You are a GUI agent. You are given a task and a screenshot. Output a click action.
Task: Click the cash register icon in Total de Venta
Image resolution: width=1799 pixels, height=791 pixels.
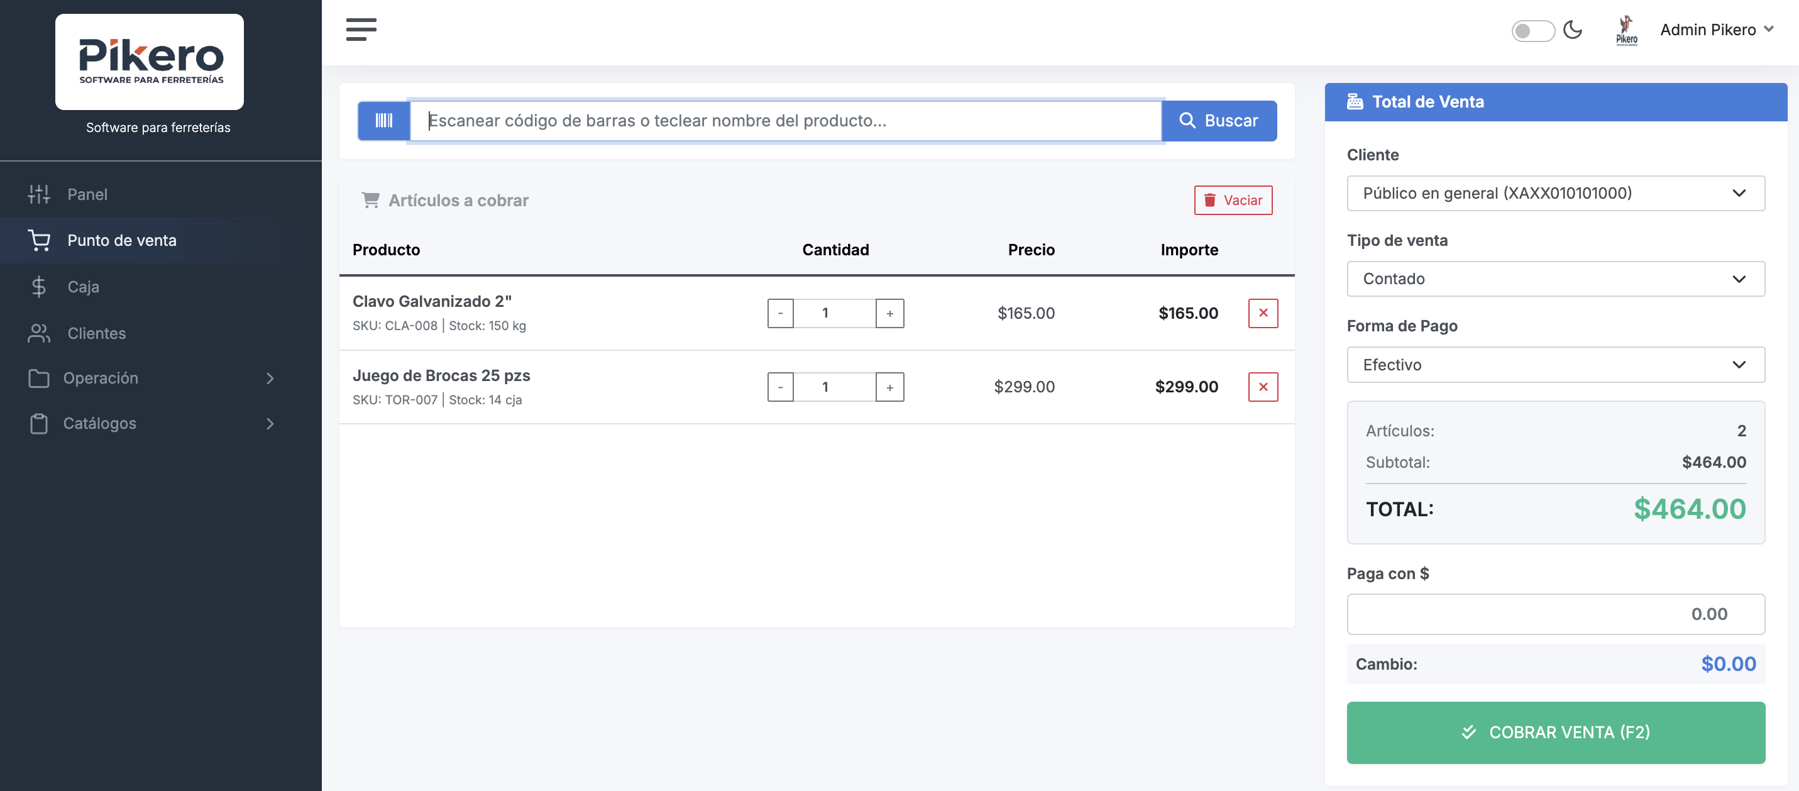coord(1354,101)
